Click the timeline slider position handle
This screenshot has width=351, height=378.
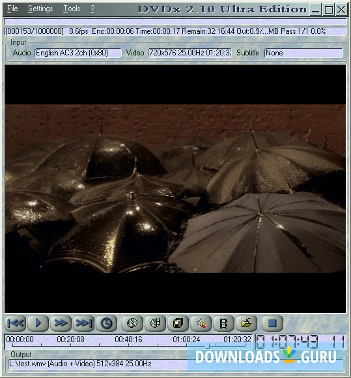(208, 346)
